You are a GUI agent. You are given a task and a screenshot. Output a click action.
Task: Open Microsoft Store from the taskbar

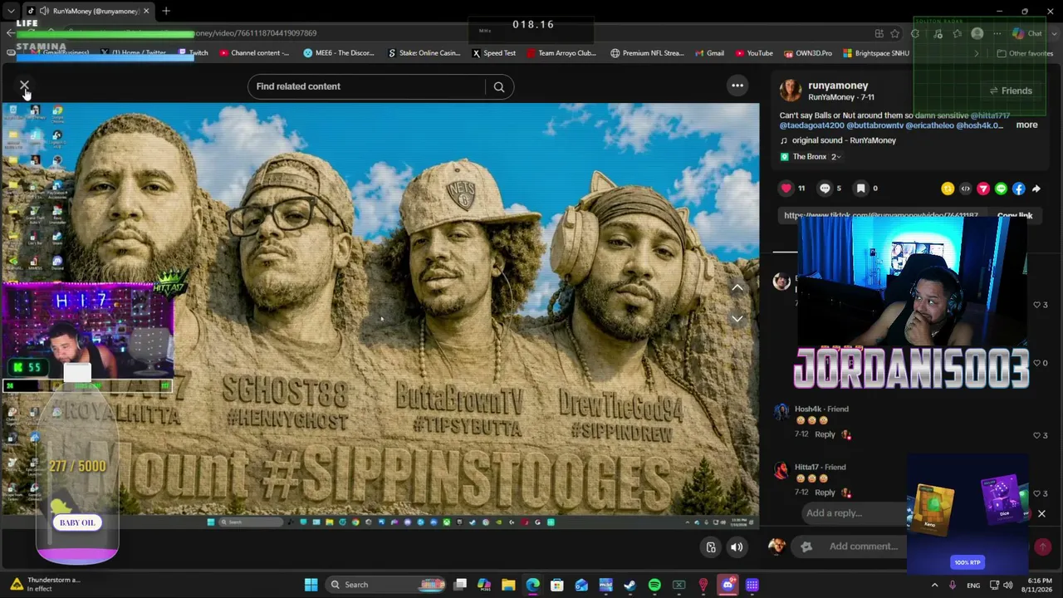[x=557, y=585]
